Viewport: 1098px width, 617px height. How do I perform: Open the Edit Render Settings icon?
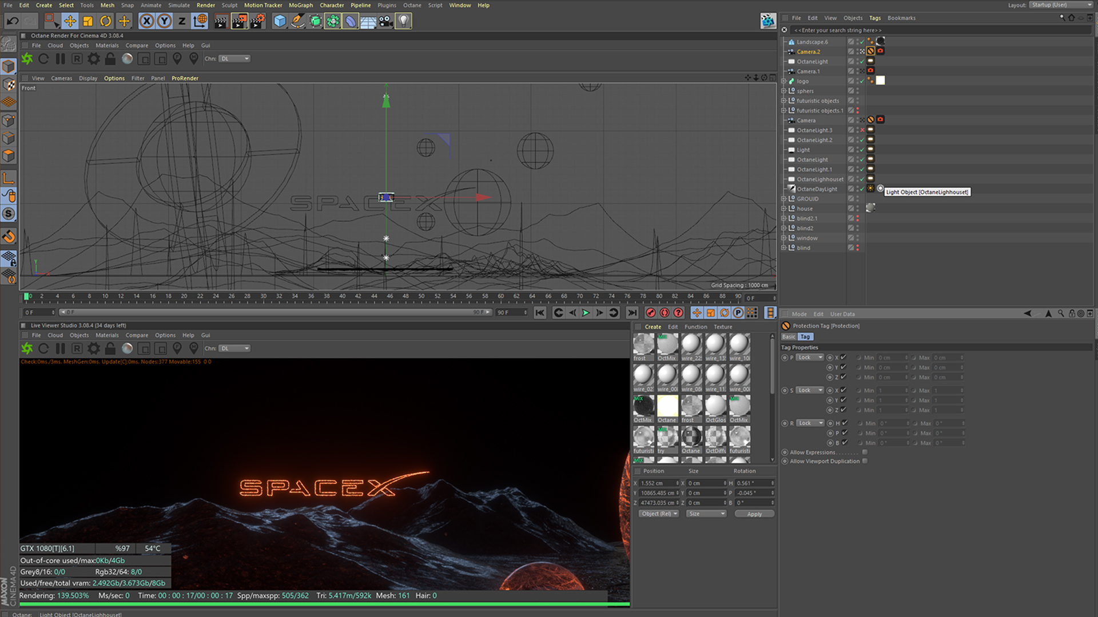pos(257,21)
